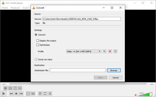The image size is (156, 97).
Task: Mute audio via speaker icon
Action: [x=136, y=95]
